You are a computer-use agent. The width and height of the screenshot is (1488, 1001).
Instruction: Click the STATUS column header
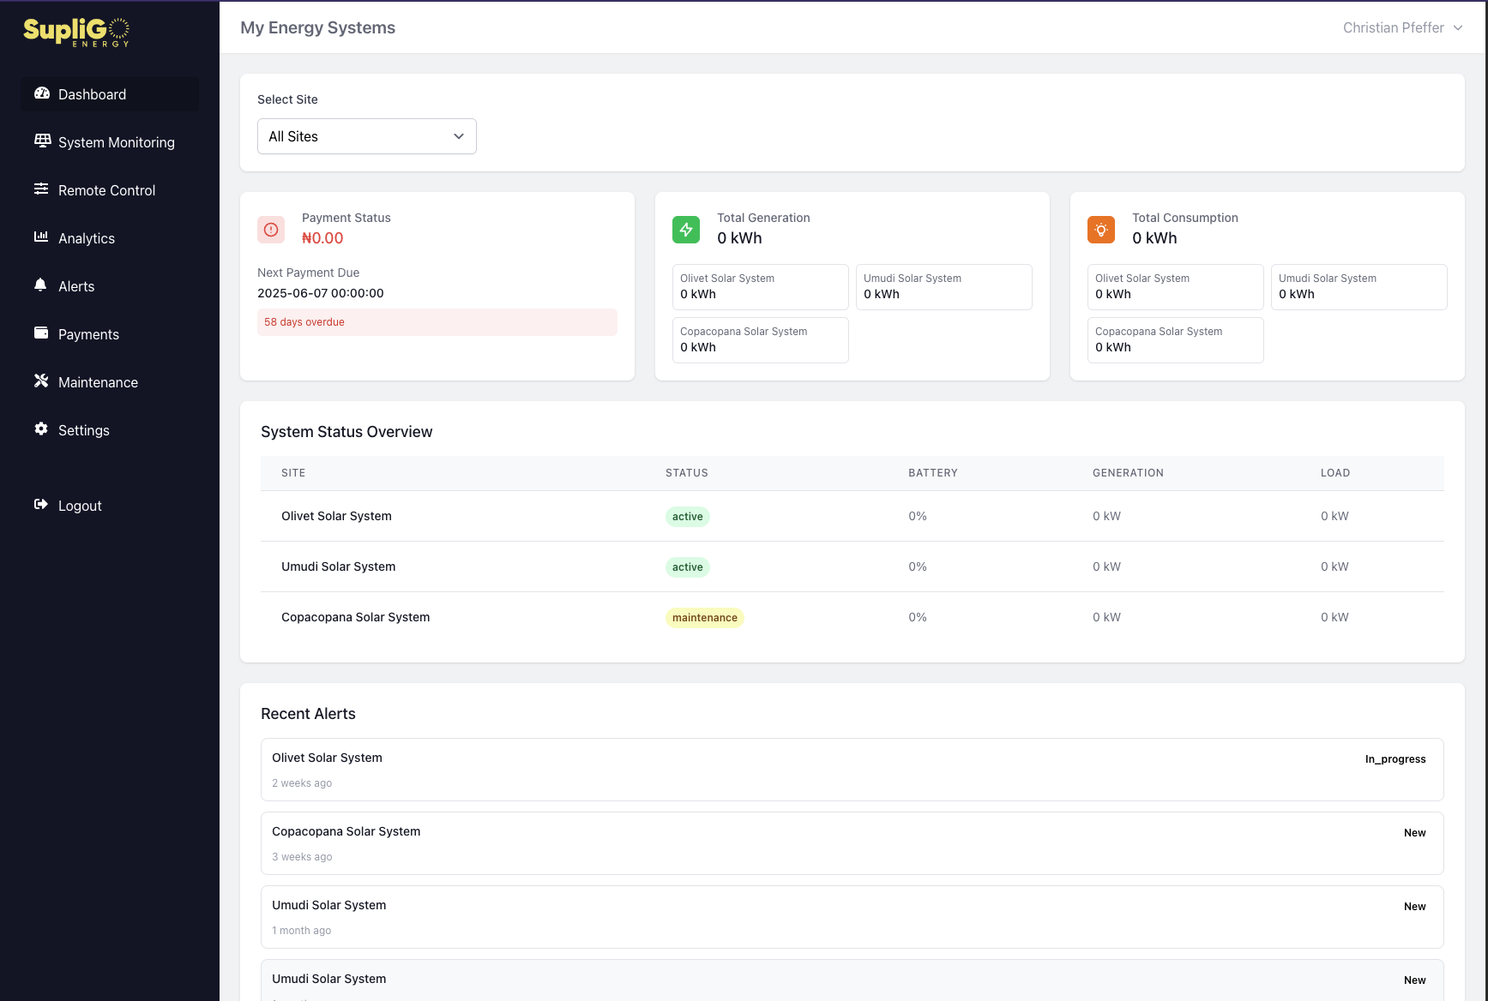[x=687, y=473]
